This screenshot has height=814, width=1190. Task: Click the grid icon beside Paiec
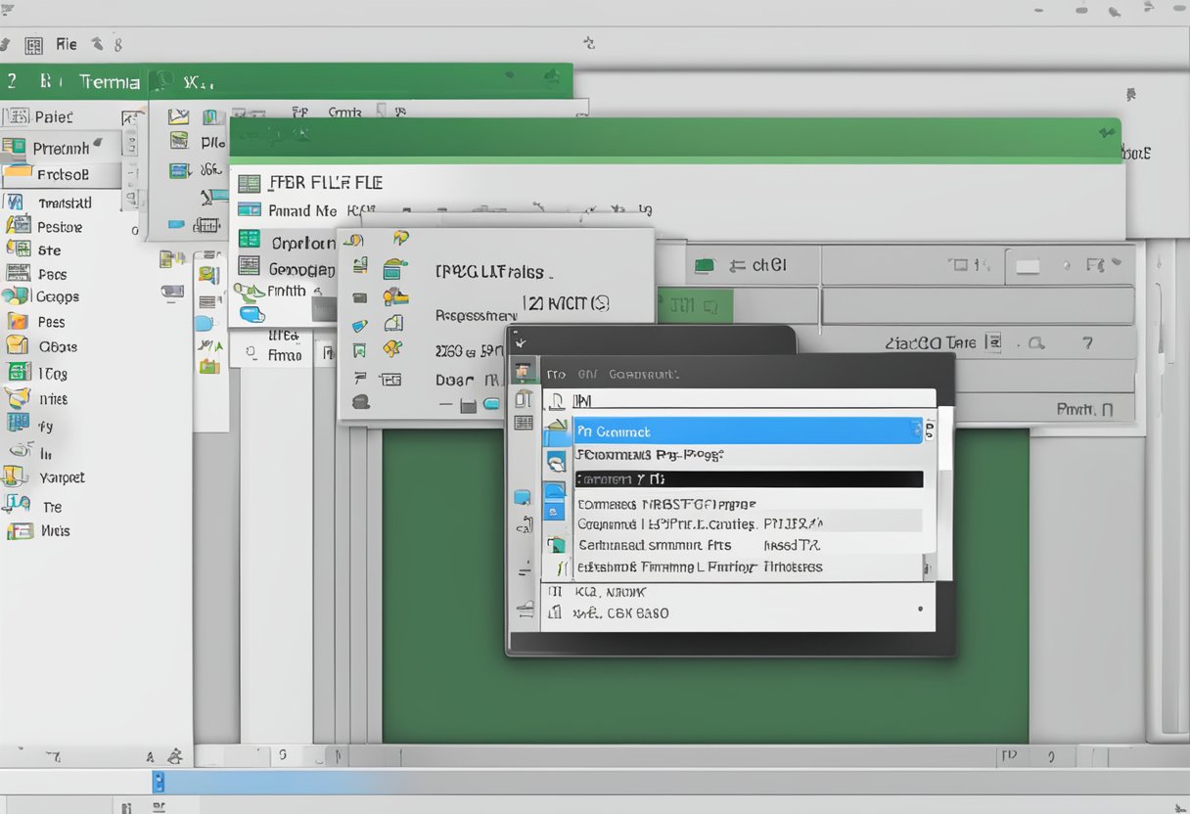(16, 116)
